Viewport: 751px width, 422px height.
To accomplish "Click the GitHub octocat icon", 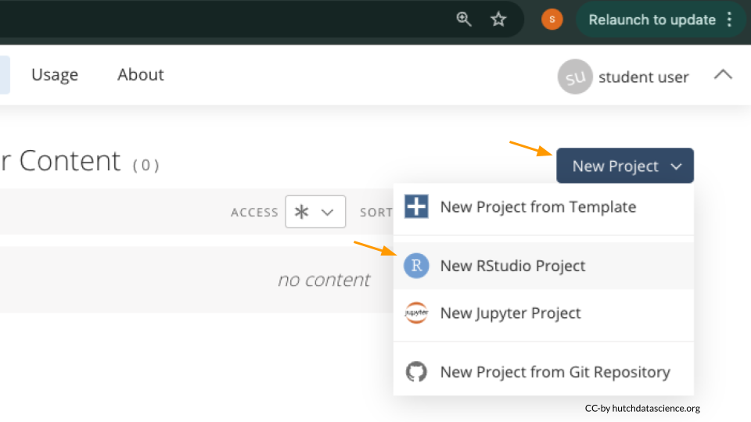I will pyautogui.click(x=416, y=372).
